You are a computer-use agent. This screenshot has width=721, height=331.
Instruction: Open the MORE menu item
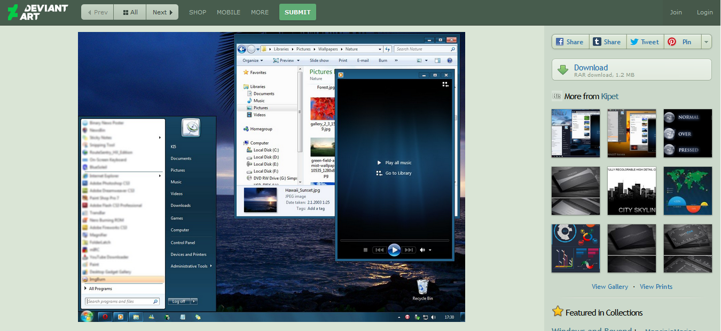[x=260, y=12]
